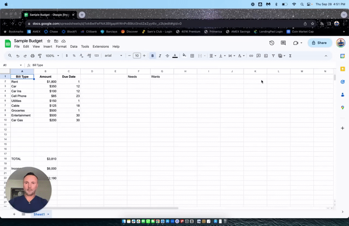Click the font size input field
Viewport: 349px width, 226px height.
[137, 56]
